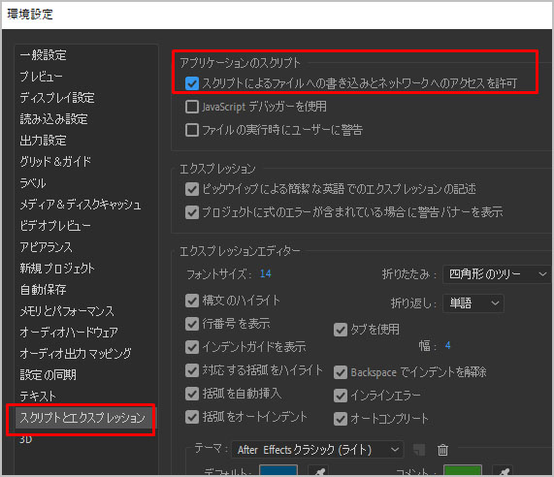Toggle インデントガイドを表示 checkbox
The width and height of the screenshot is (554, 477).
pyautogui.click(x=192, y=347)
